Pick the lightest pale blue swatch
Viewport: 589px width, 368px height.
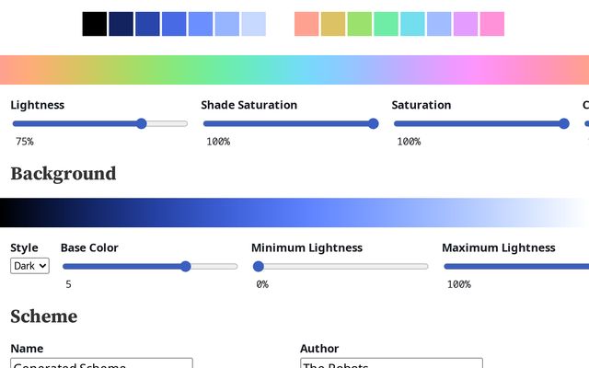253,24
